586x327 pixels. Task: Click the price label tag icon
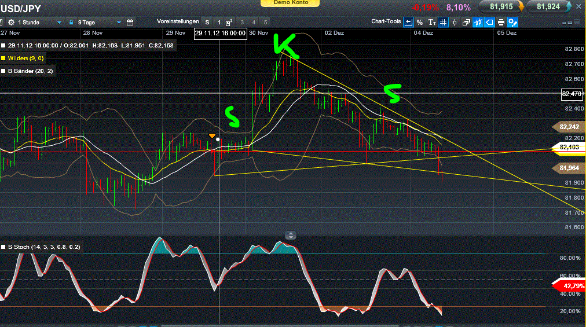point(489,22)
